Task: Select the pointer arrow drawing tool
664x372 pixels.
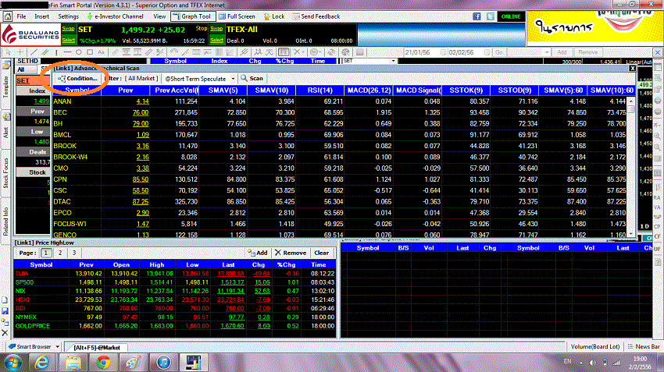Action: click(8, 52)
